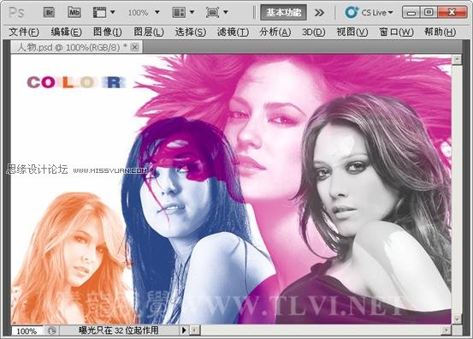473x339 pixels.
Task: Open the 编辑(E) menu
Action: (67, 32)
